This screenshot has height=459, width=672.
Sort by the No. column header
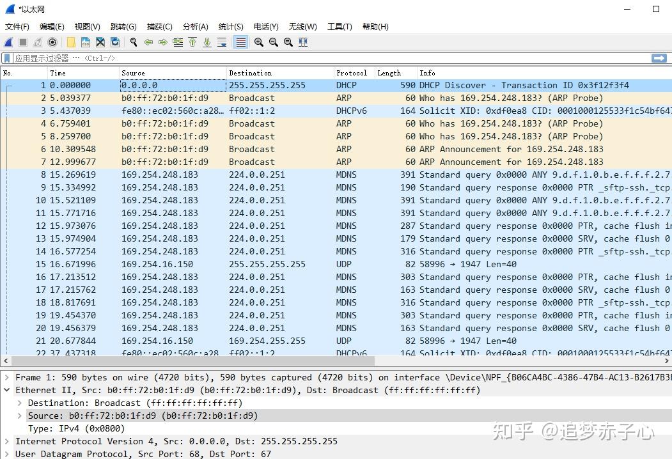[24, 73]
